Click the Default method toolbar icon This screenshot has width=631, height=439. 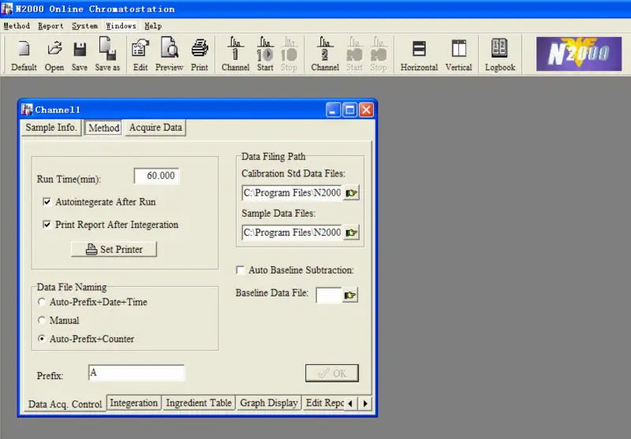click(x=24, y=54)
